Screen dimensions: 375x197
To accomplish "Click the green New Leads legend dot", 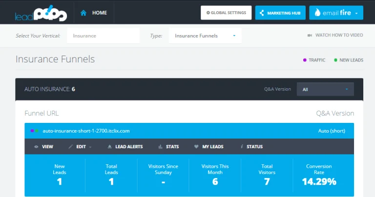I will [x=335, y=60].
